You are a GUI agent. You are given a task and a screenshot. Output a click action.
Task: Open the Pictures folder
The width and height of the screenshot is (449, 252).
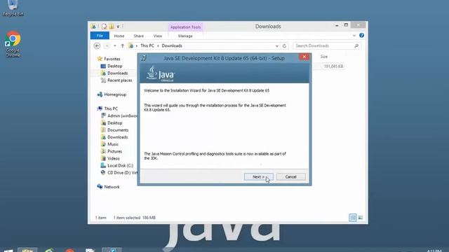114,151
